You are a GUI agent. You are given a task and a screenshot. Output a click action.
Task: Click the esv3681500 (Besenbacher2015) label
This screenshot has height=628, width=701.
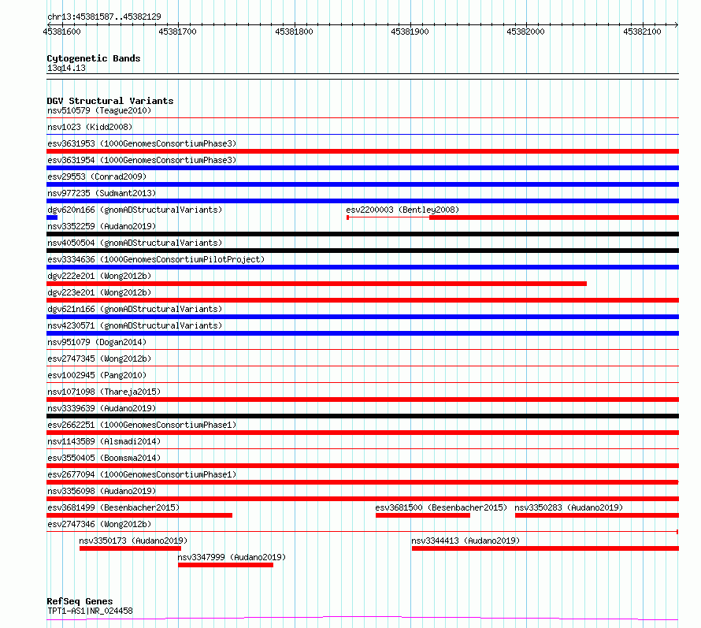tap(441, 507)
